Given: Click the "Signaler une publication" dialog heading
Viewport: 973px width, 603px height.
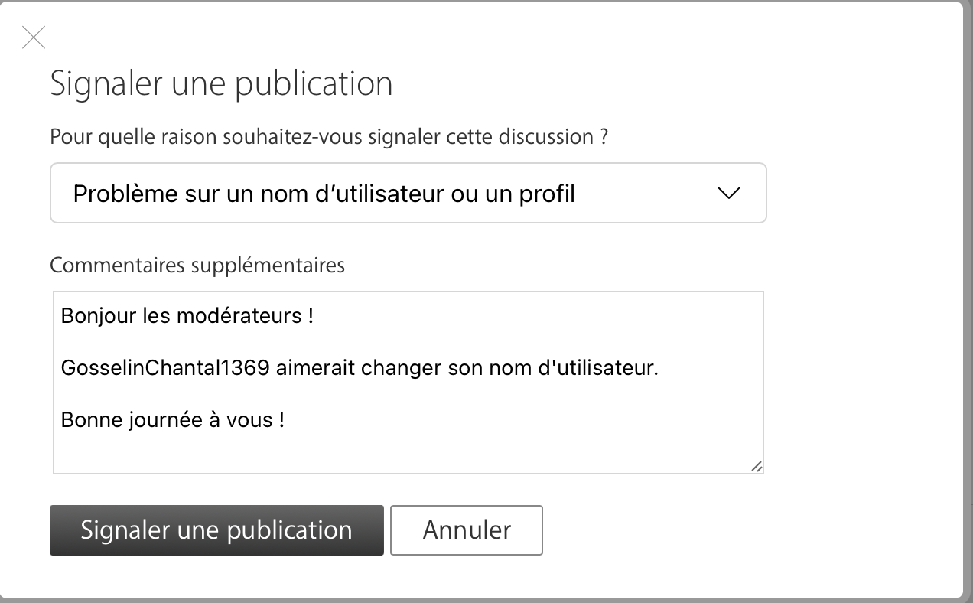Looking at the screenshot, I should click(x=221, y=83).
